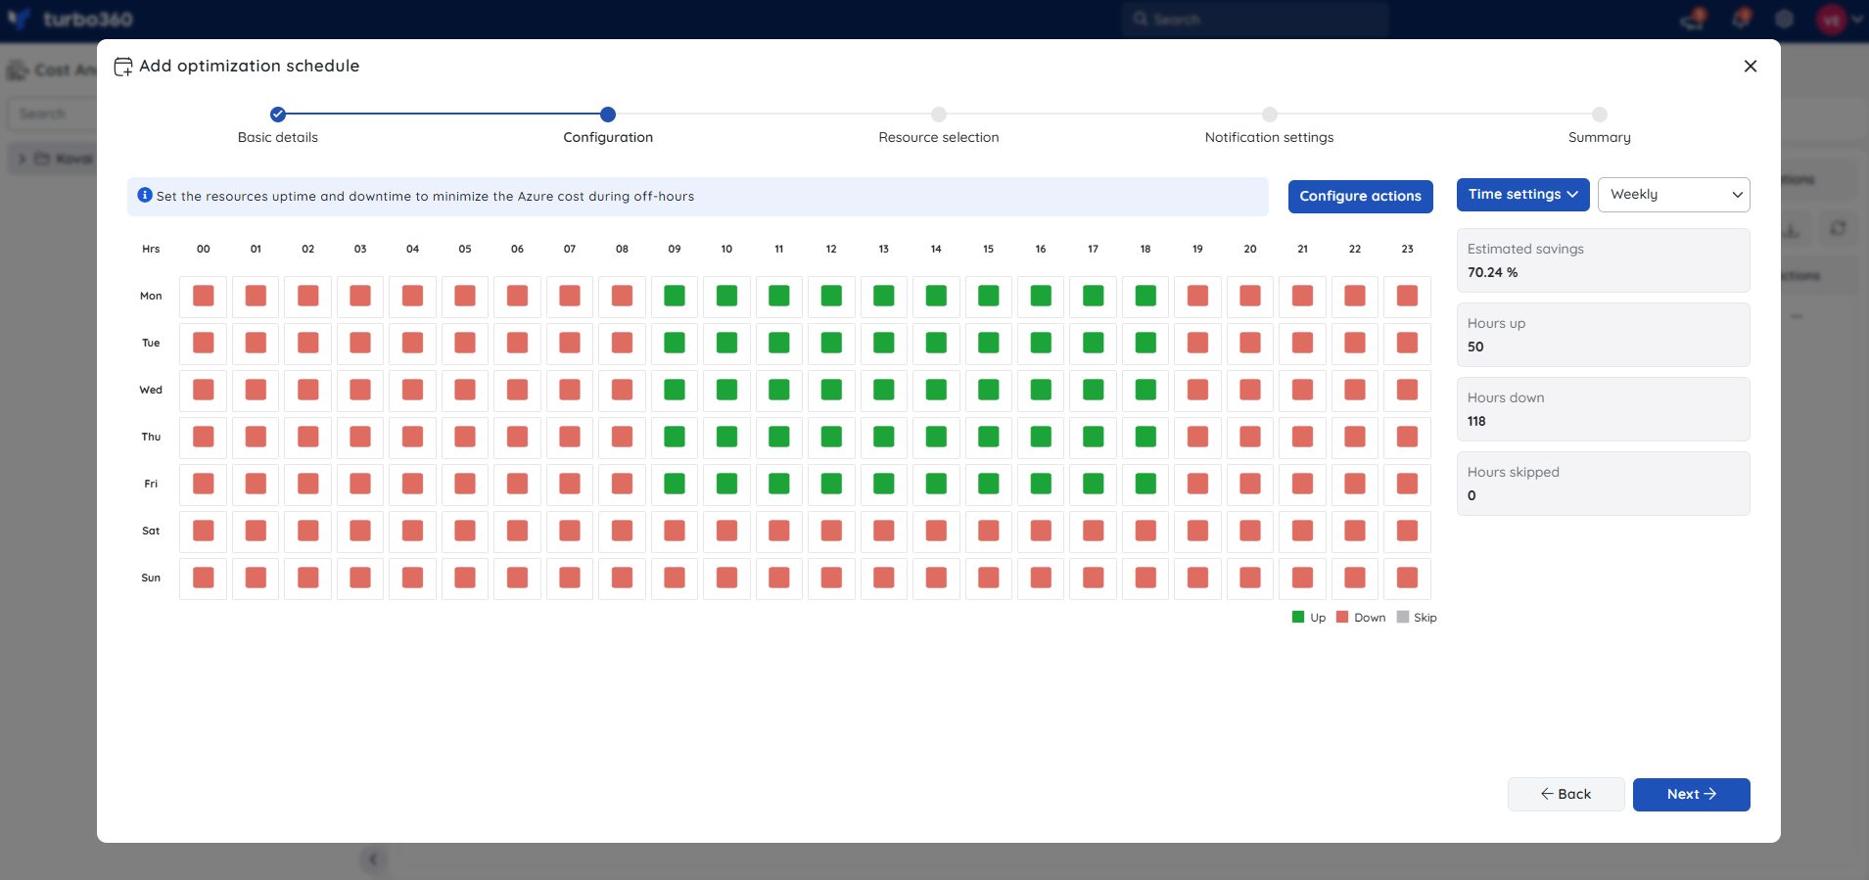Toggle Wednesday 05 hour red cell
Viewport: 1869px width, 880px height.
click(x=465, y=390)
